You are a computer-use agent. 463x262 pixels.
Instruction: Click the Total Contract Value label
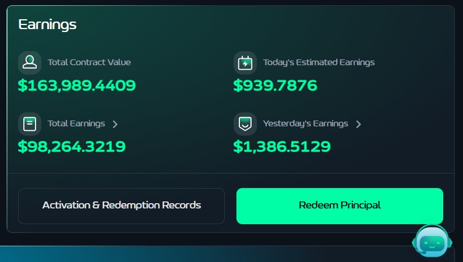89,62
